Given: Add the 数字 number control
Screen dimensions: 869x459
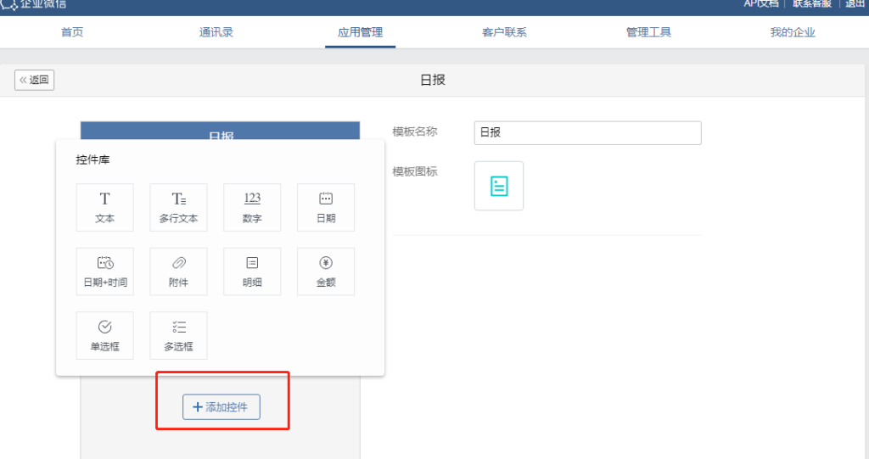Looking at the screenshot, I should point(252,207).
